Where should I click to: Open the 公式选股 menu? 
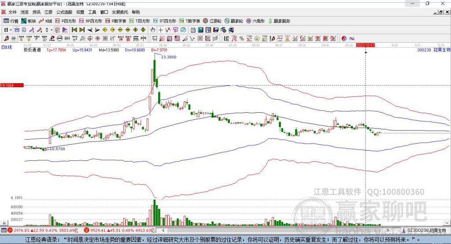64,12
